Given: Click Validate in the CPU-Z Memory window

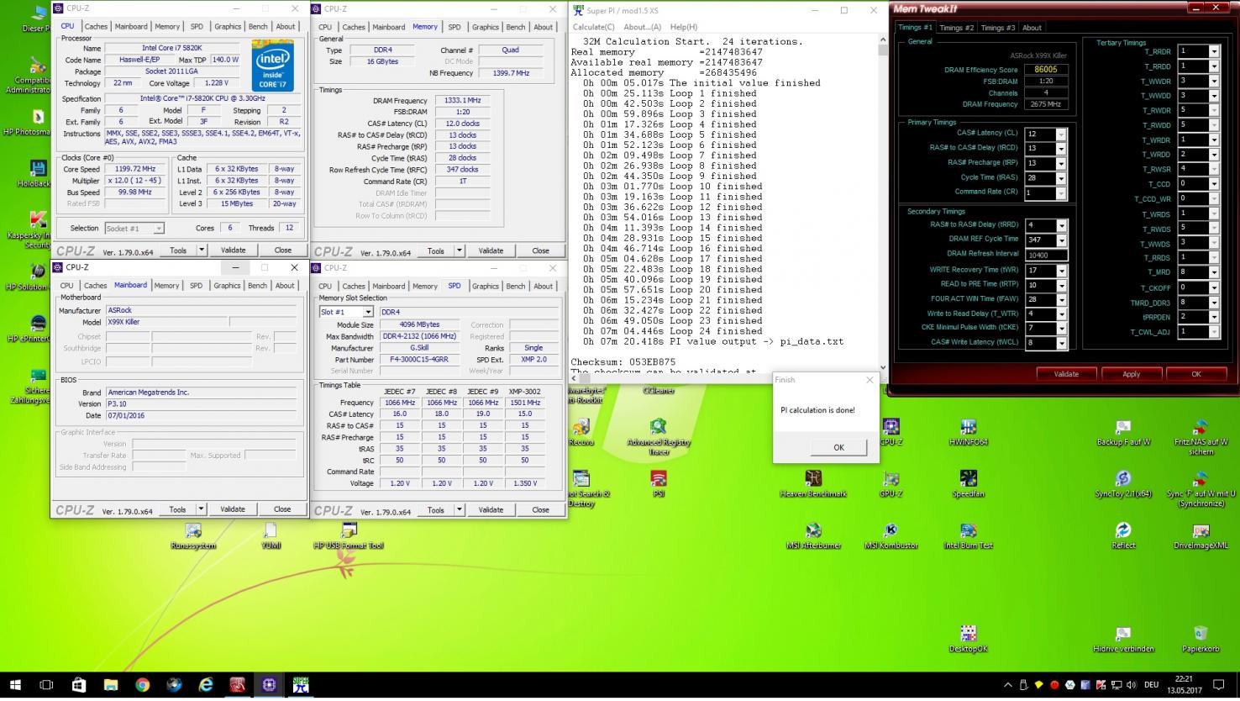Looking at the screenshot, I should [491, 250].
